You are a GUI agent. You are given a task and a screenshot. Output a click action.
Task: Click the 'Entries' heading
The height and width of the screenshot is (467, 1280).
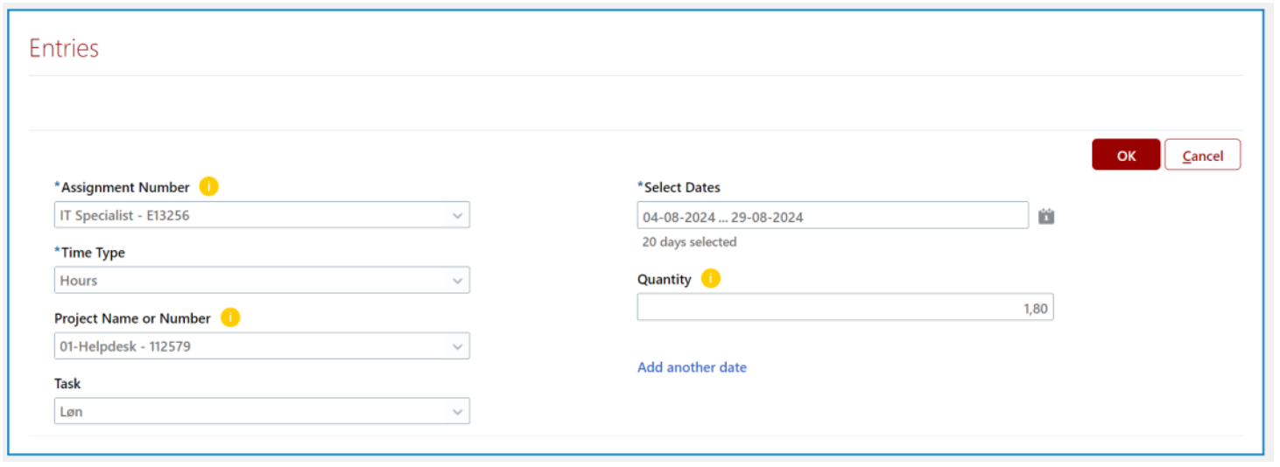[x=64, y=48]
